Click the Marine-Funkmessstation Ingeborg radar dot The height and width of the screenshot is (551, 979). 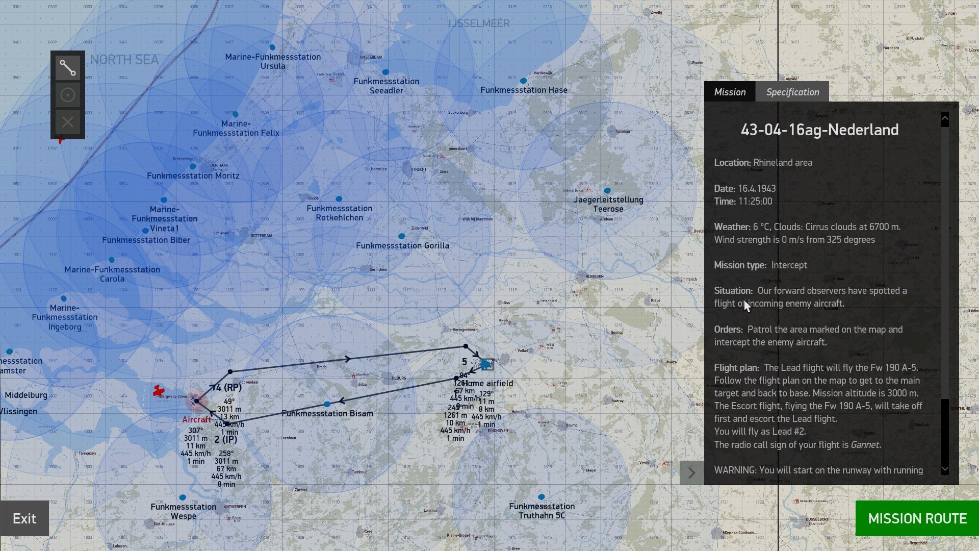pyautogui.click(x=63, y=298)
